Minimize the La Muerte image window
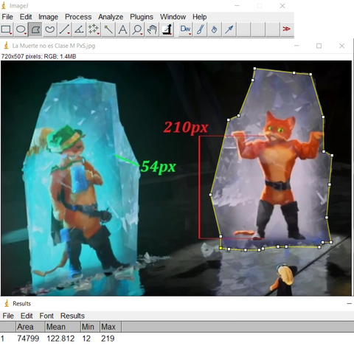Viewport: 354px width, 346px height. pos(296,46)
